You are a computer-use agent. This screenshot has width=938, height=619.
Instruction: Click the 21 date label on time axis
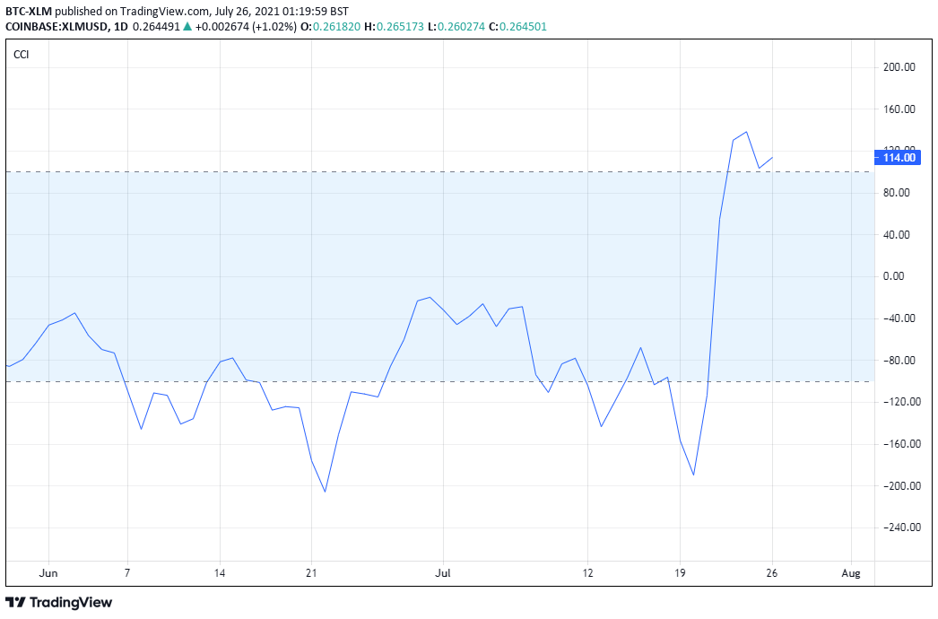(311, 573)
